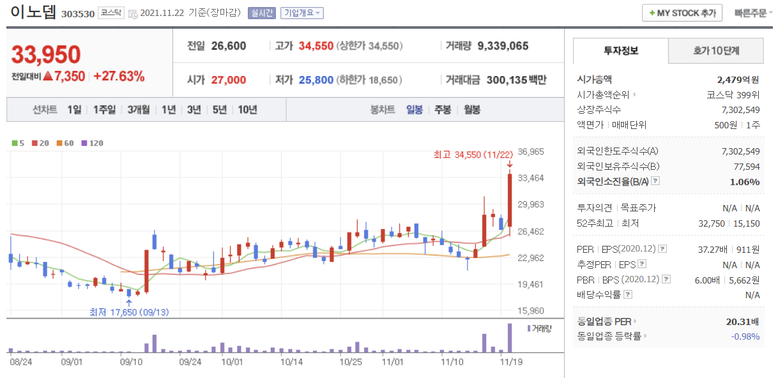This screenshot has height=378, width=778.
Task: Click the 거래대금 value 300,135 백만
Action: [517, 80]
